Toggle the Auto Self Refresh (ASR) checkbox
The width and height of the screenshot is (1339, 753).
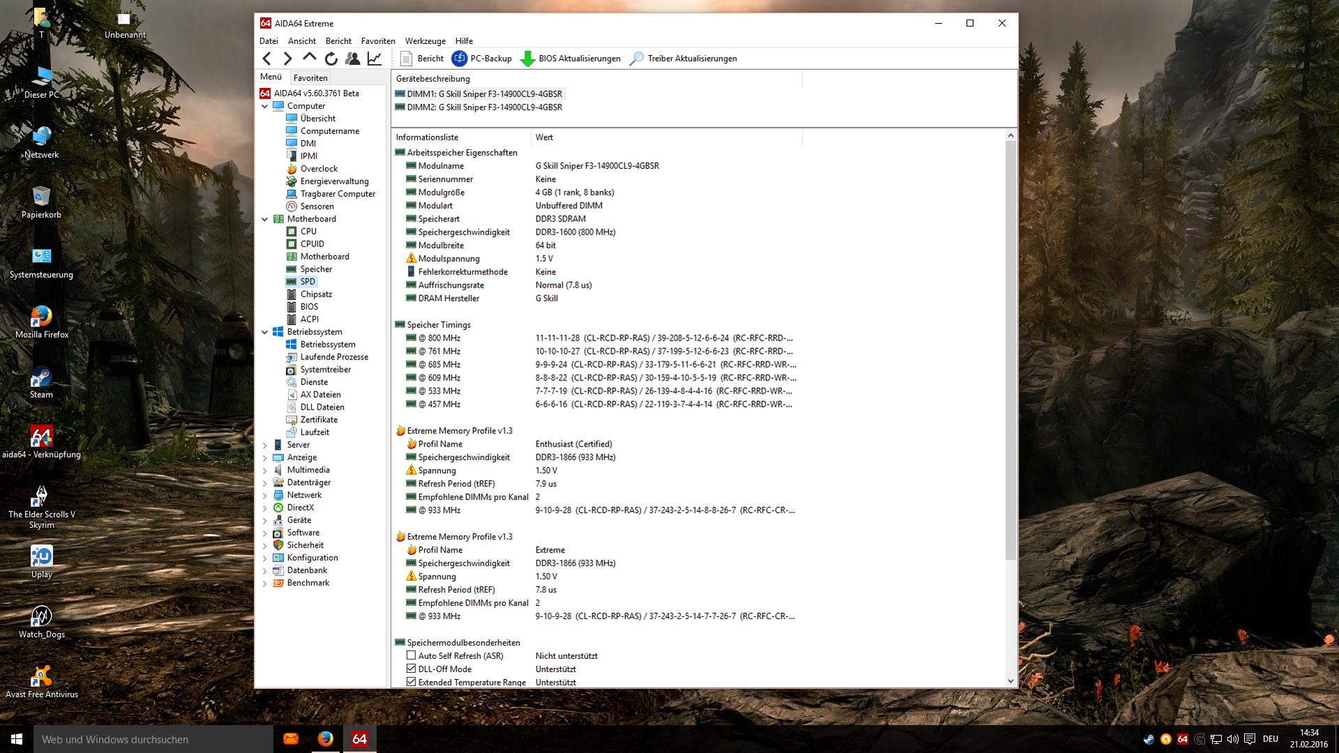[x=411, y=656]
